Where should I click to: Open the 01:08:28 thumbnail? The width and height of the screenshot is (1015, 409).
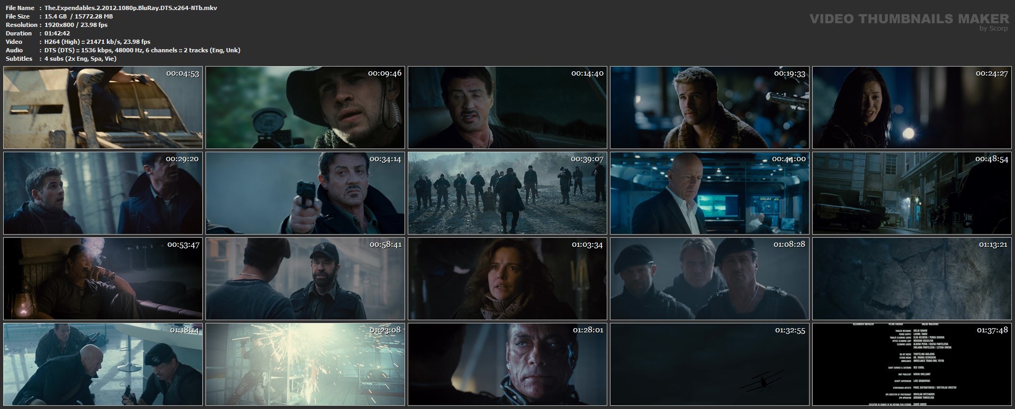click(709, 278)
